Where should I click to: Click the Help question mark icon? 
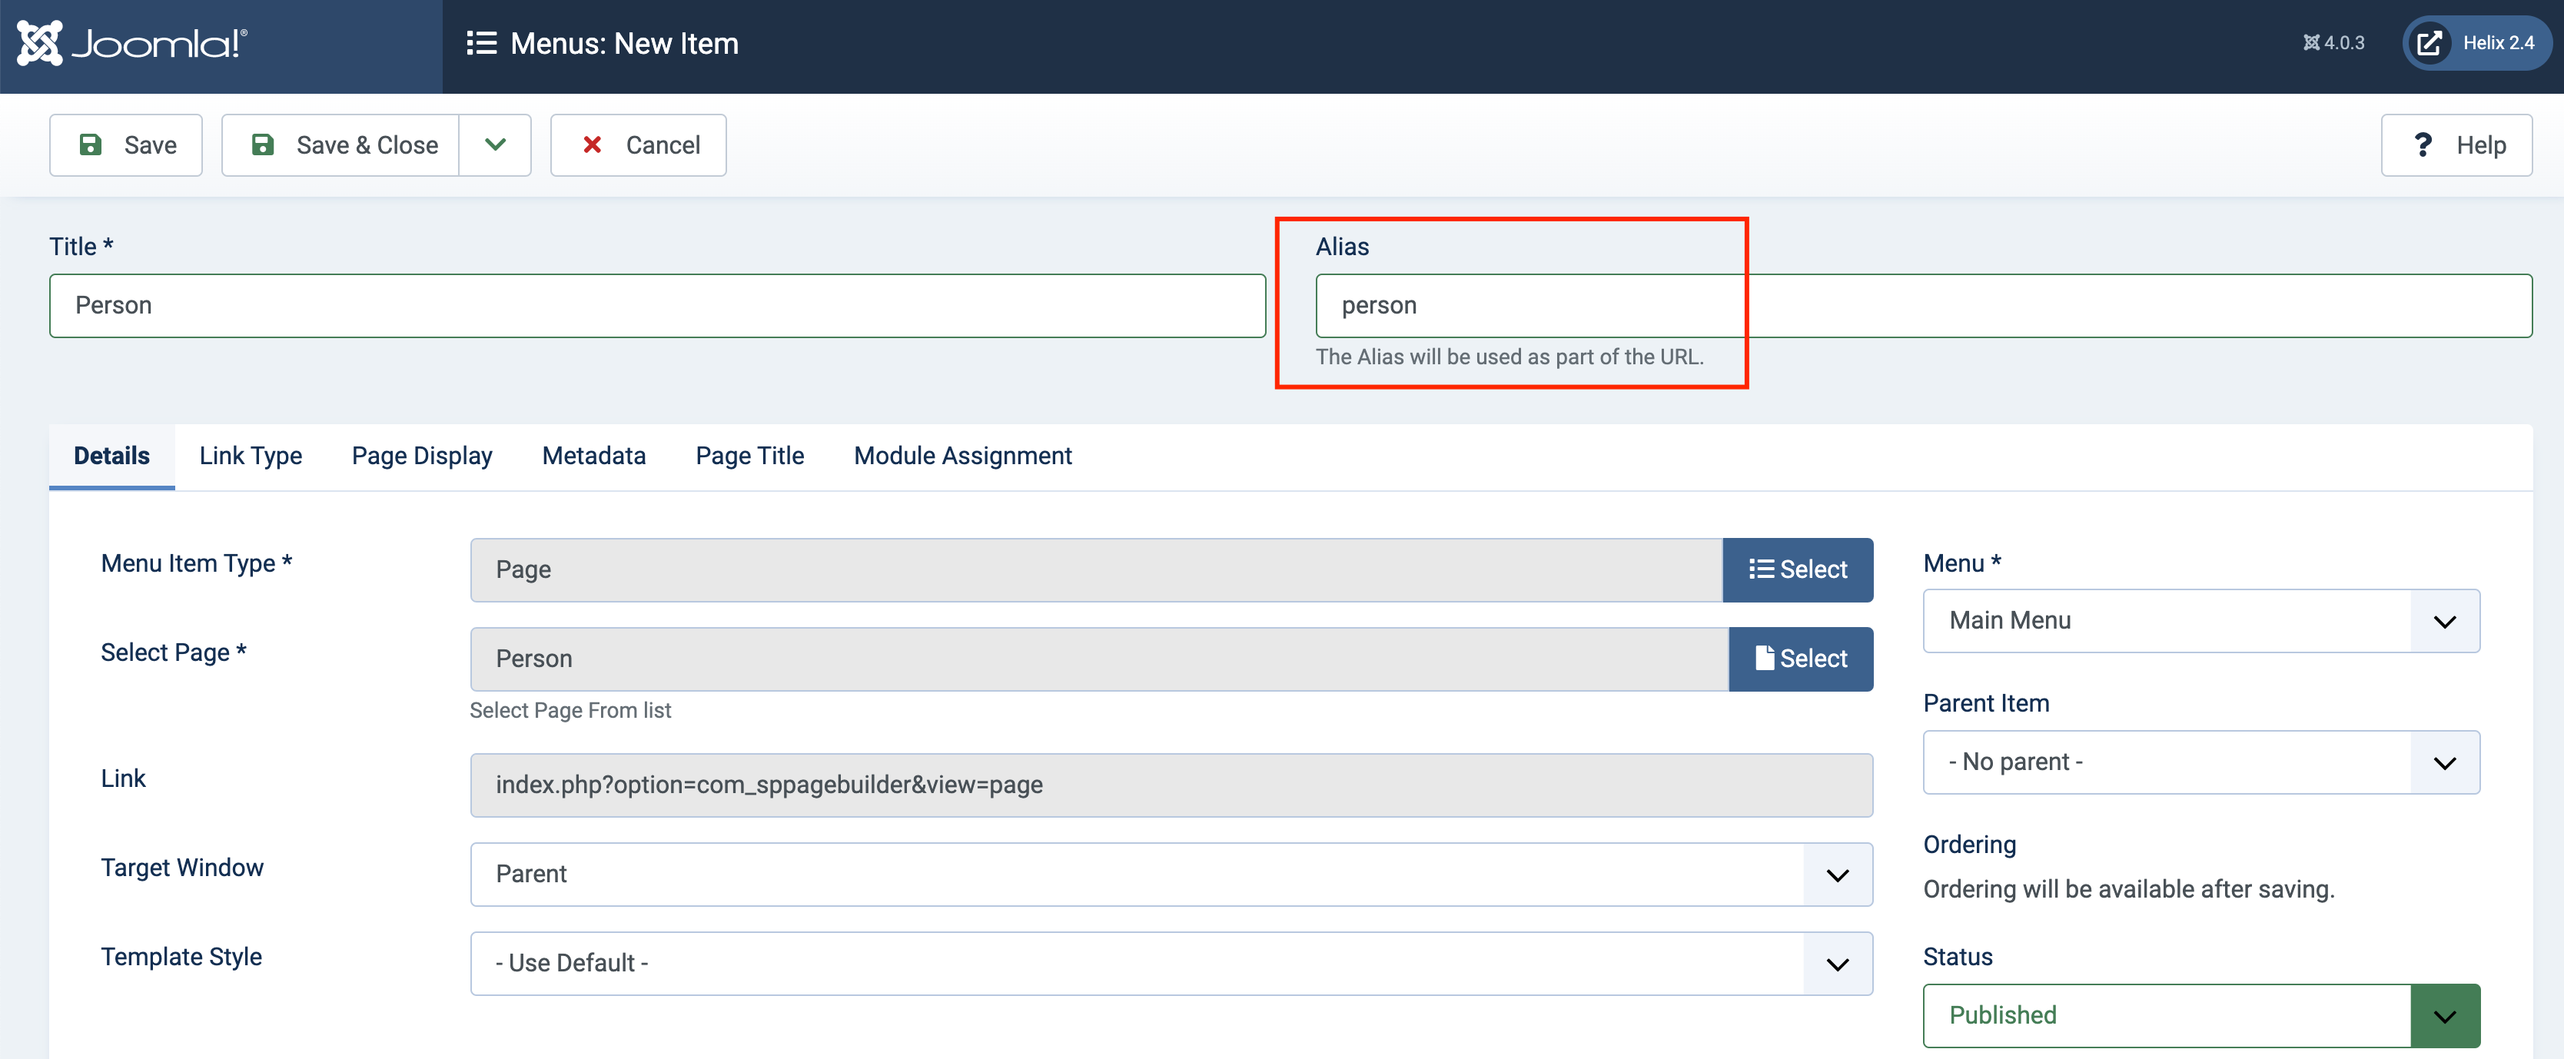click(2423, 145)
